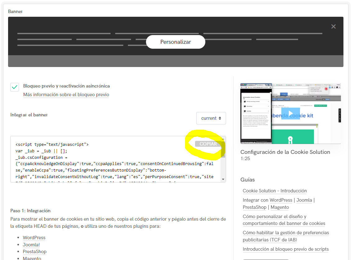This screenshot has height=260, width=354.
Task: Open the Integrar con WordPress guide
Action: (x=267, y=200)
